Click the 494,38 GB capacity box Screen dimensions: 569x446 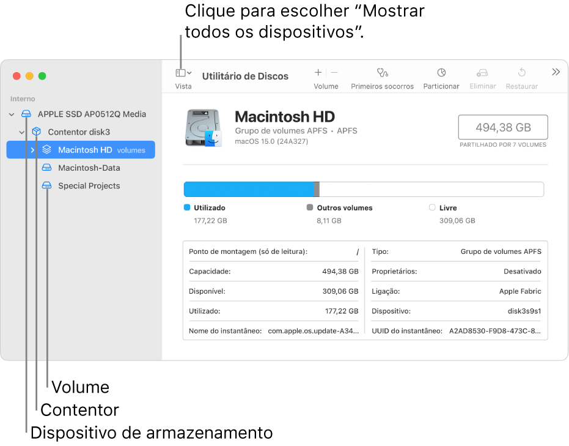(503, 127)
